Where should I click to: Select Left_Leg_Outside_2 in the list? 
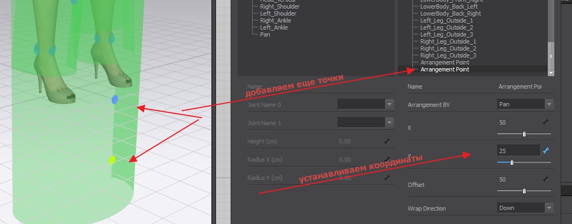(447, 27)
